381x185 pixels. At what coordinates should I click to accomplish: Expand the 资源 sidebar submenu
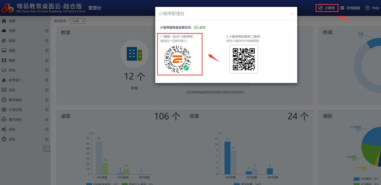coord(47,31)
